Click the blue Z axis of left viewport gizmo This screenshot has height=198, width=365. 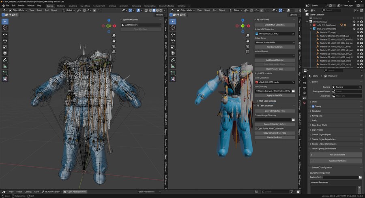109,21
